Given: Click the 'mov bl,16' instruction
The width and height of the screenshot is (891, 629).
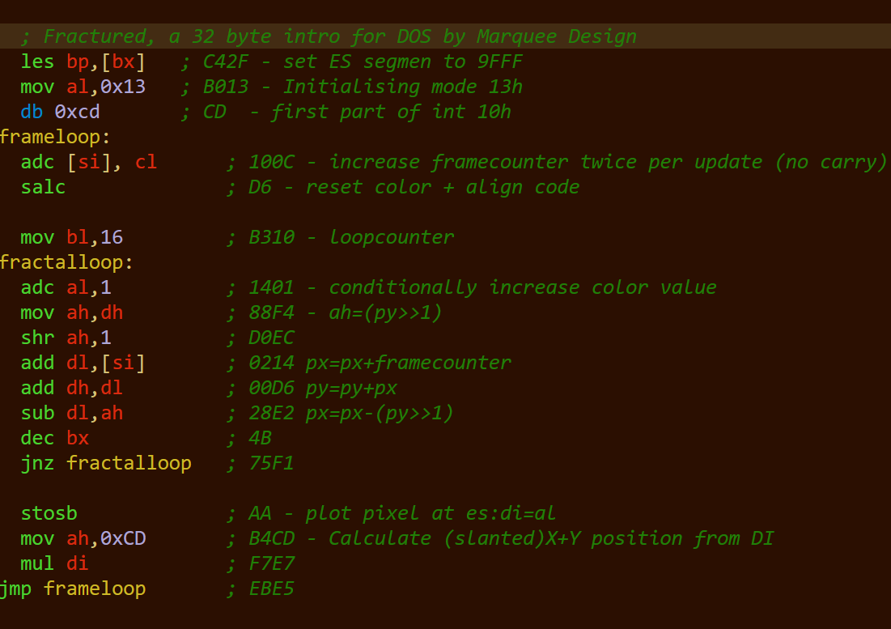Looking at the screenshot, I should click(72, 237).
